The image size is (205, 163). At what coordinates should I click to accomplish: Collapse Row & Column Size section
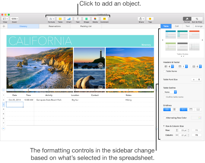pos(164,126)
